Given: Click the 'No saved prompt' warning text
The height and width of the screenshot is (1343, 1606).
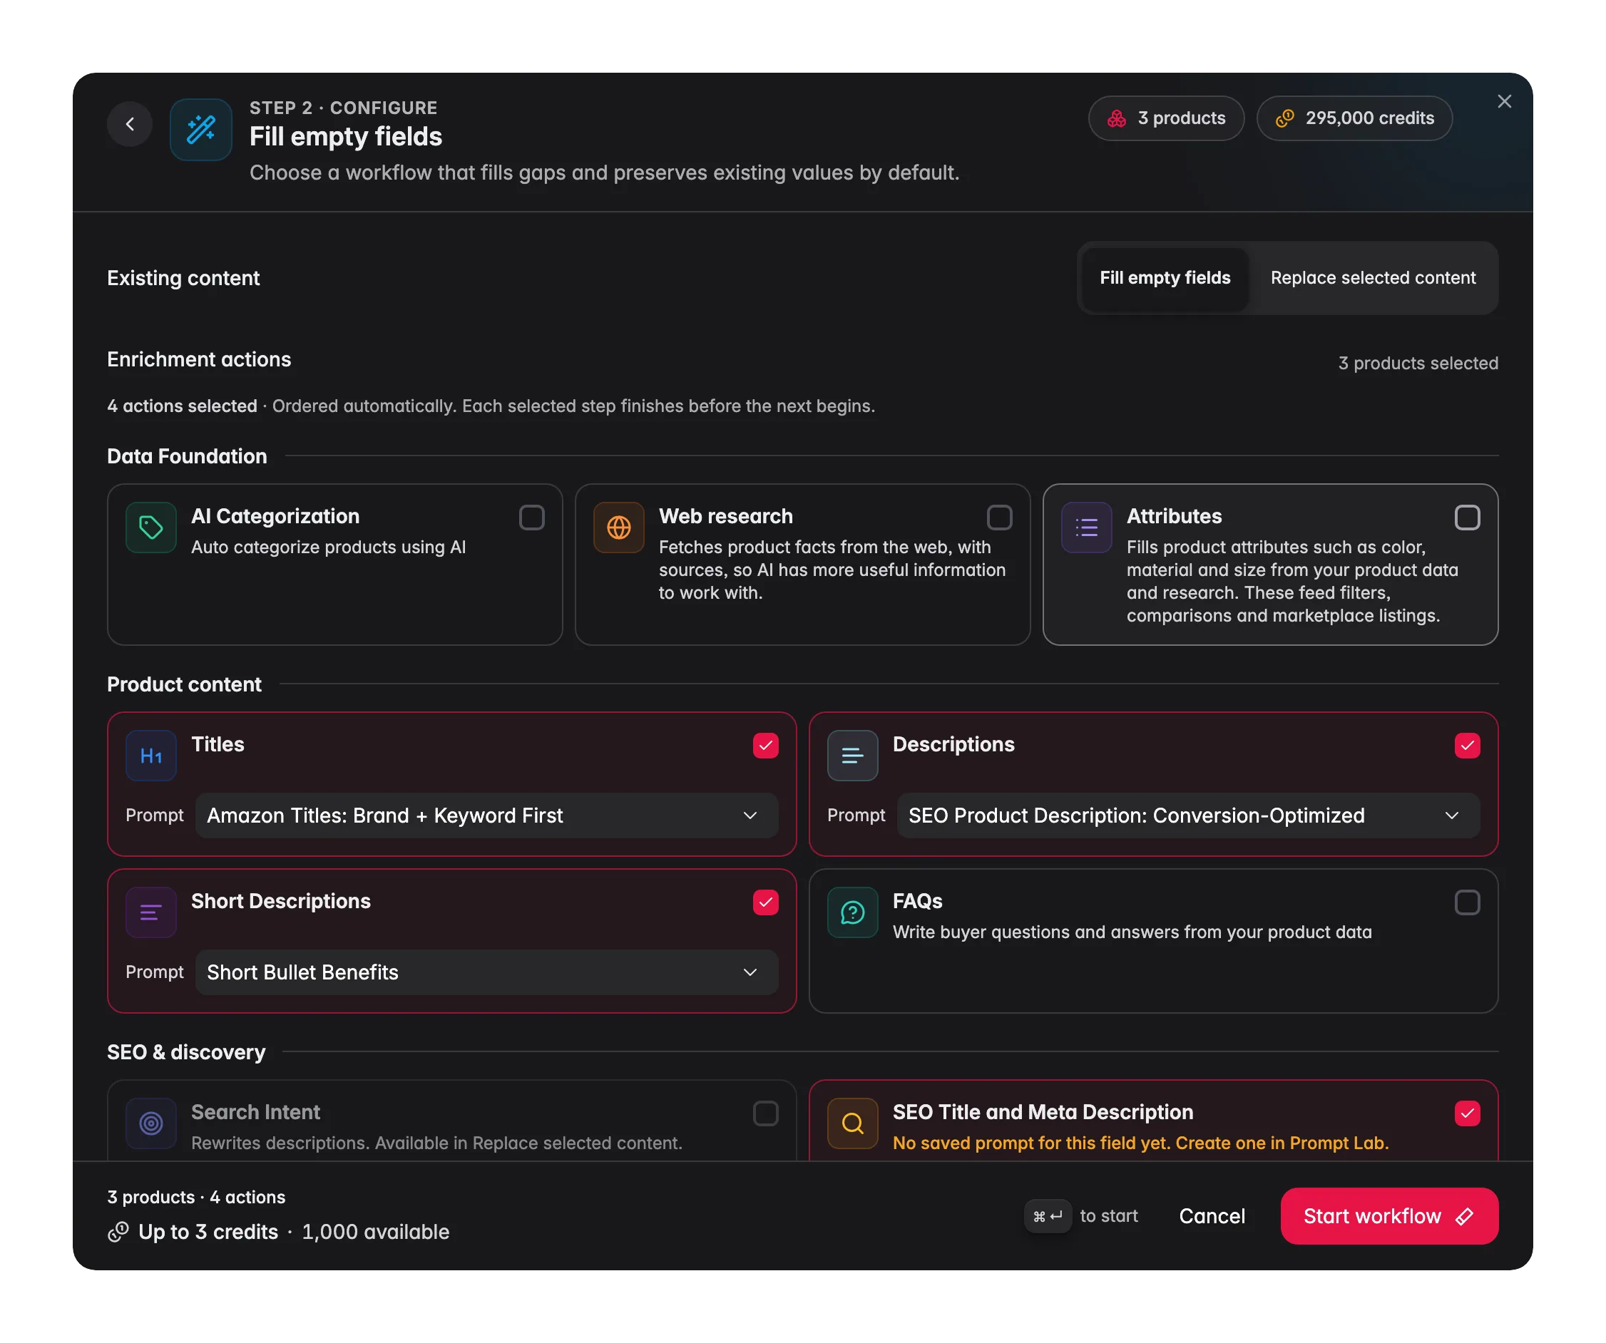Looking at the screenshot, I should coord(1140,1143).
